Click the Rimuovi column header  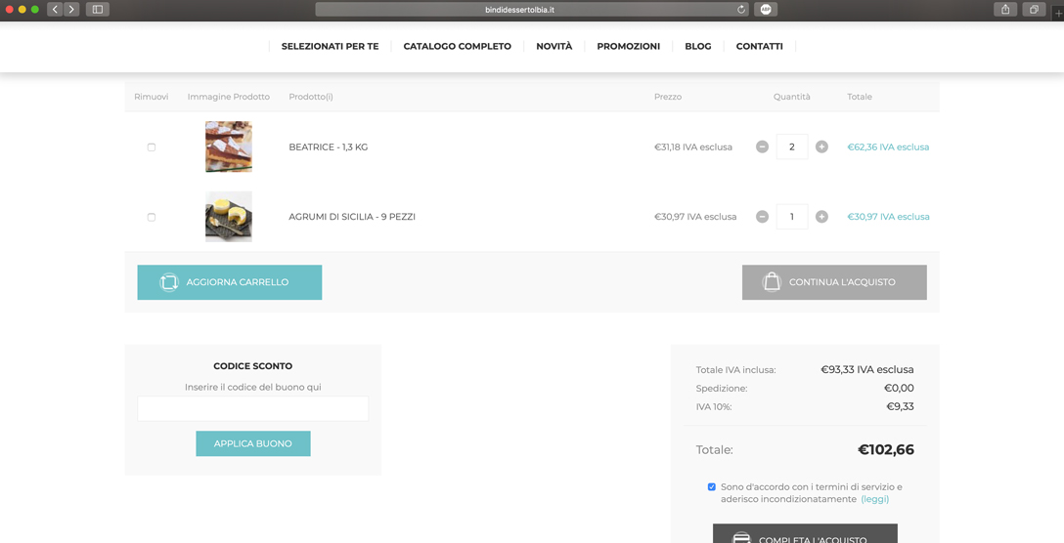tap(152, 97)
